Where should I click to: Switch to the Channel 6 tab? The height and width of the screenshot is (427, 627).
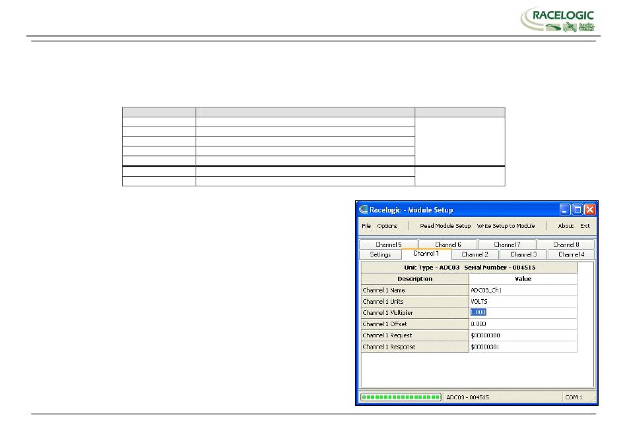(x=448, y=244)
